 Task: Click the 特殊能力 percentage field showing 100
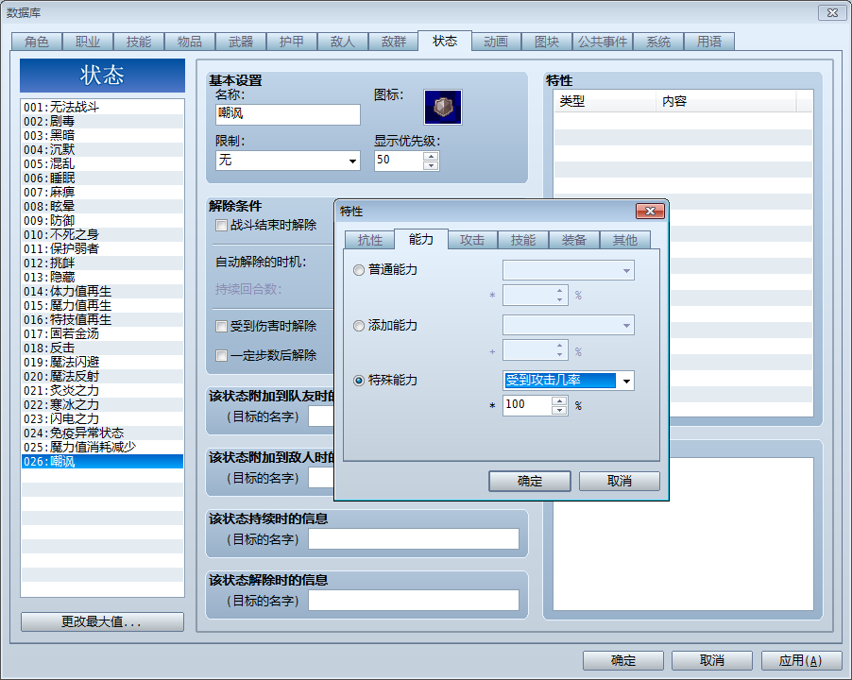click(x=527, y=405)
